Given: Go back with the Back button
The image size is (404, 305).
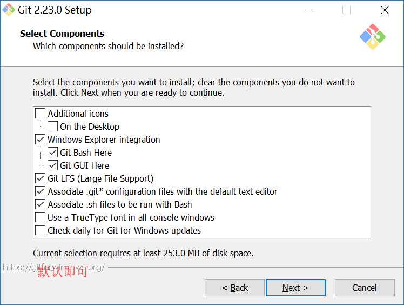Looking at the screenshot, I should [x=235, y=288].
